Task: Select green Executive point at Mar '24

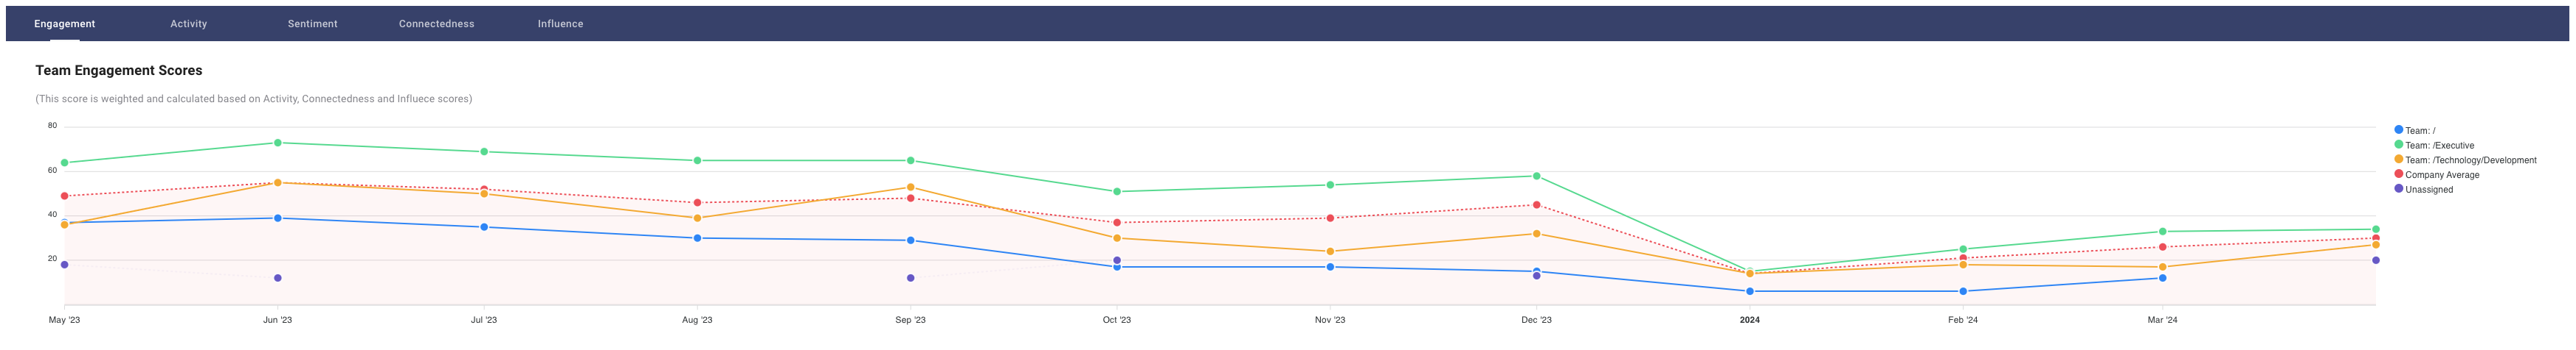Action: (x=2162, y=232)
